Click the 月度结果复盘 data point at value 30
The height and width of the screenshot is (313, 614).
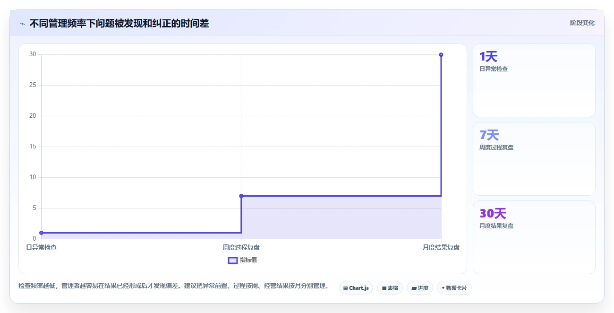(441, 55)
